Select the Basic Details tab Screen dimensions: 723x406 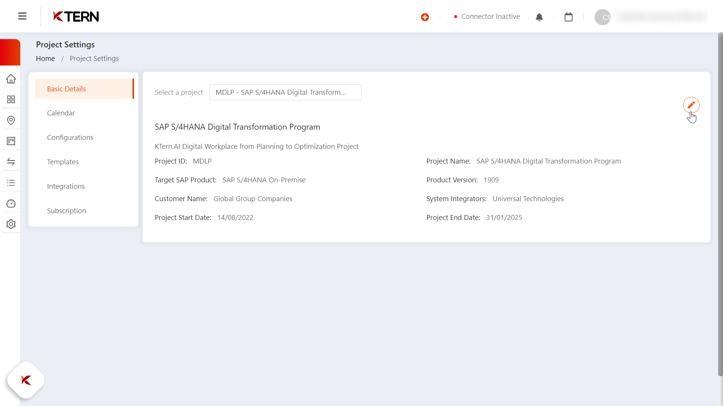coord(84,89)
